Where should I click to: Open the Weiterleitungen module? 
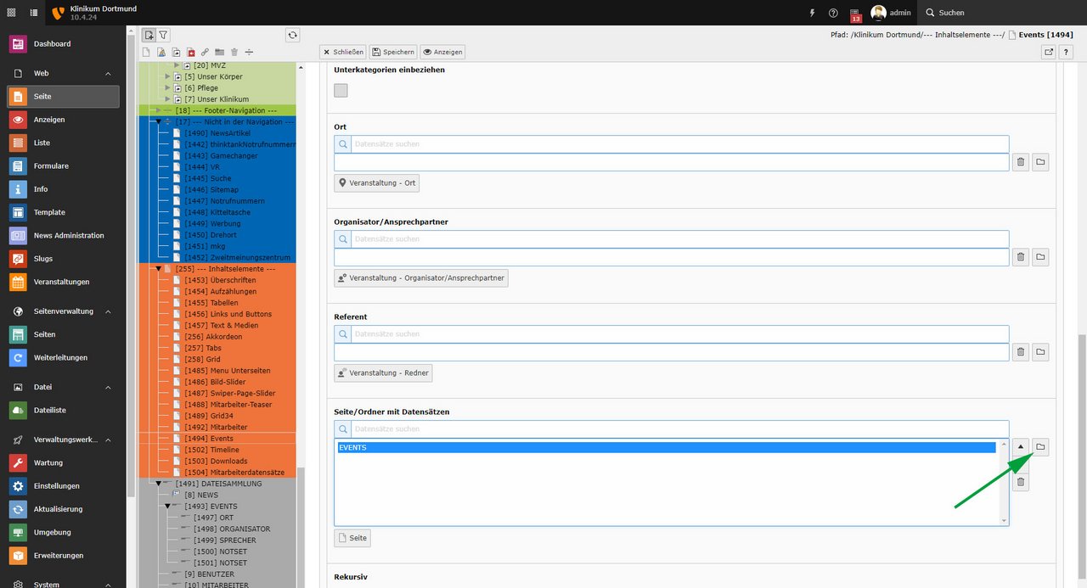click(63, 358)
